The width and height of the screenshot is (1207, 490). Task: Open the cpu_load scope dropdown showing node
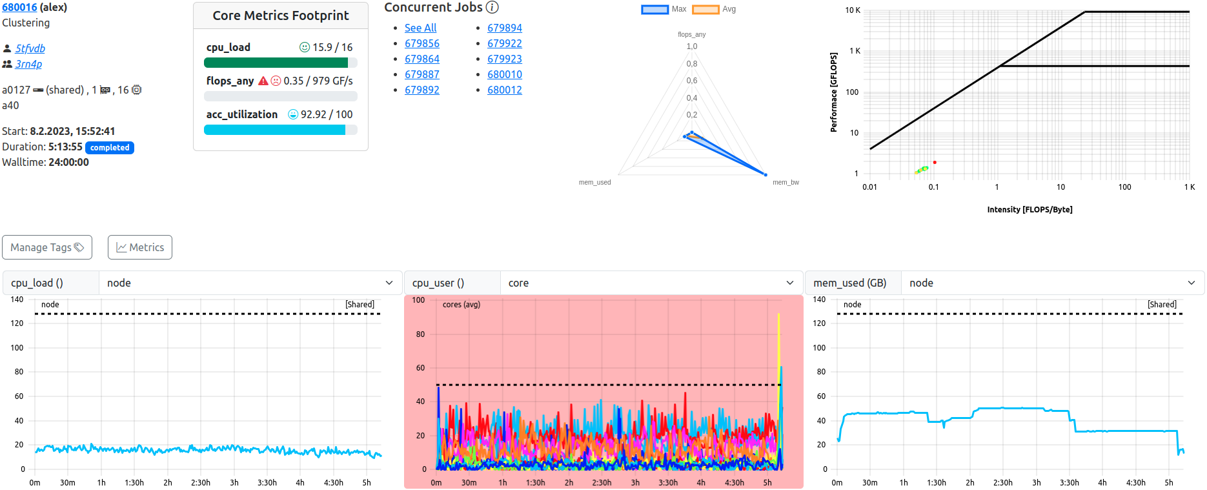(250, 283)
